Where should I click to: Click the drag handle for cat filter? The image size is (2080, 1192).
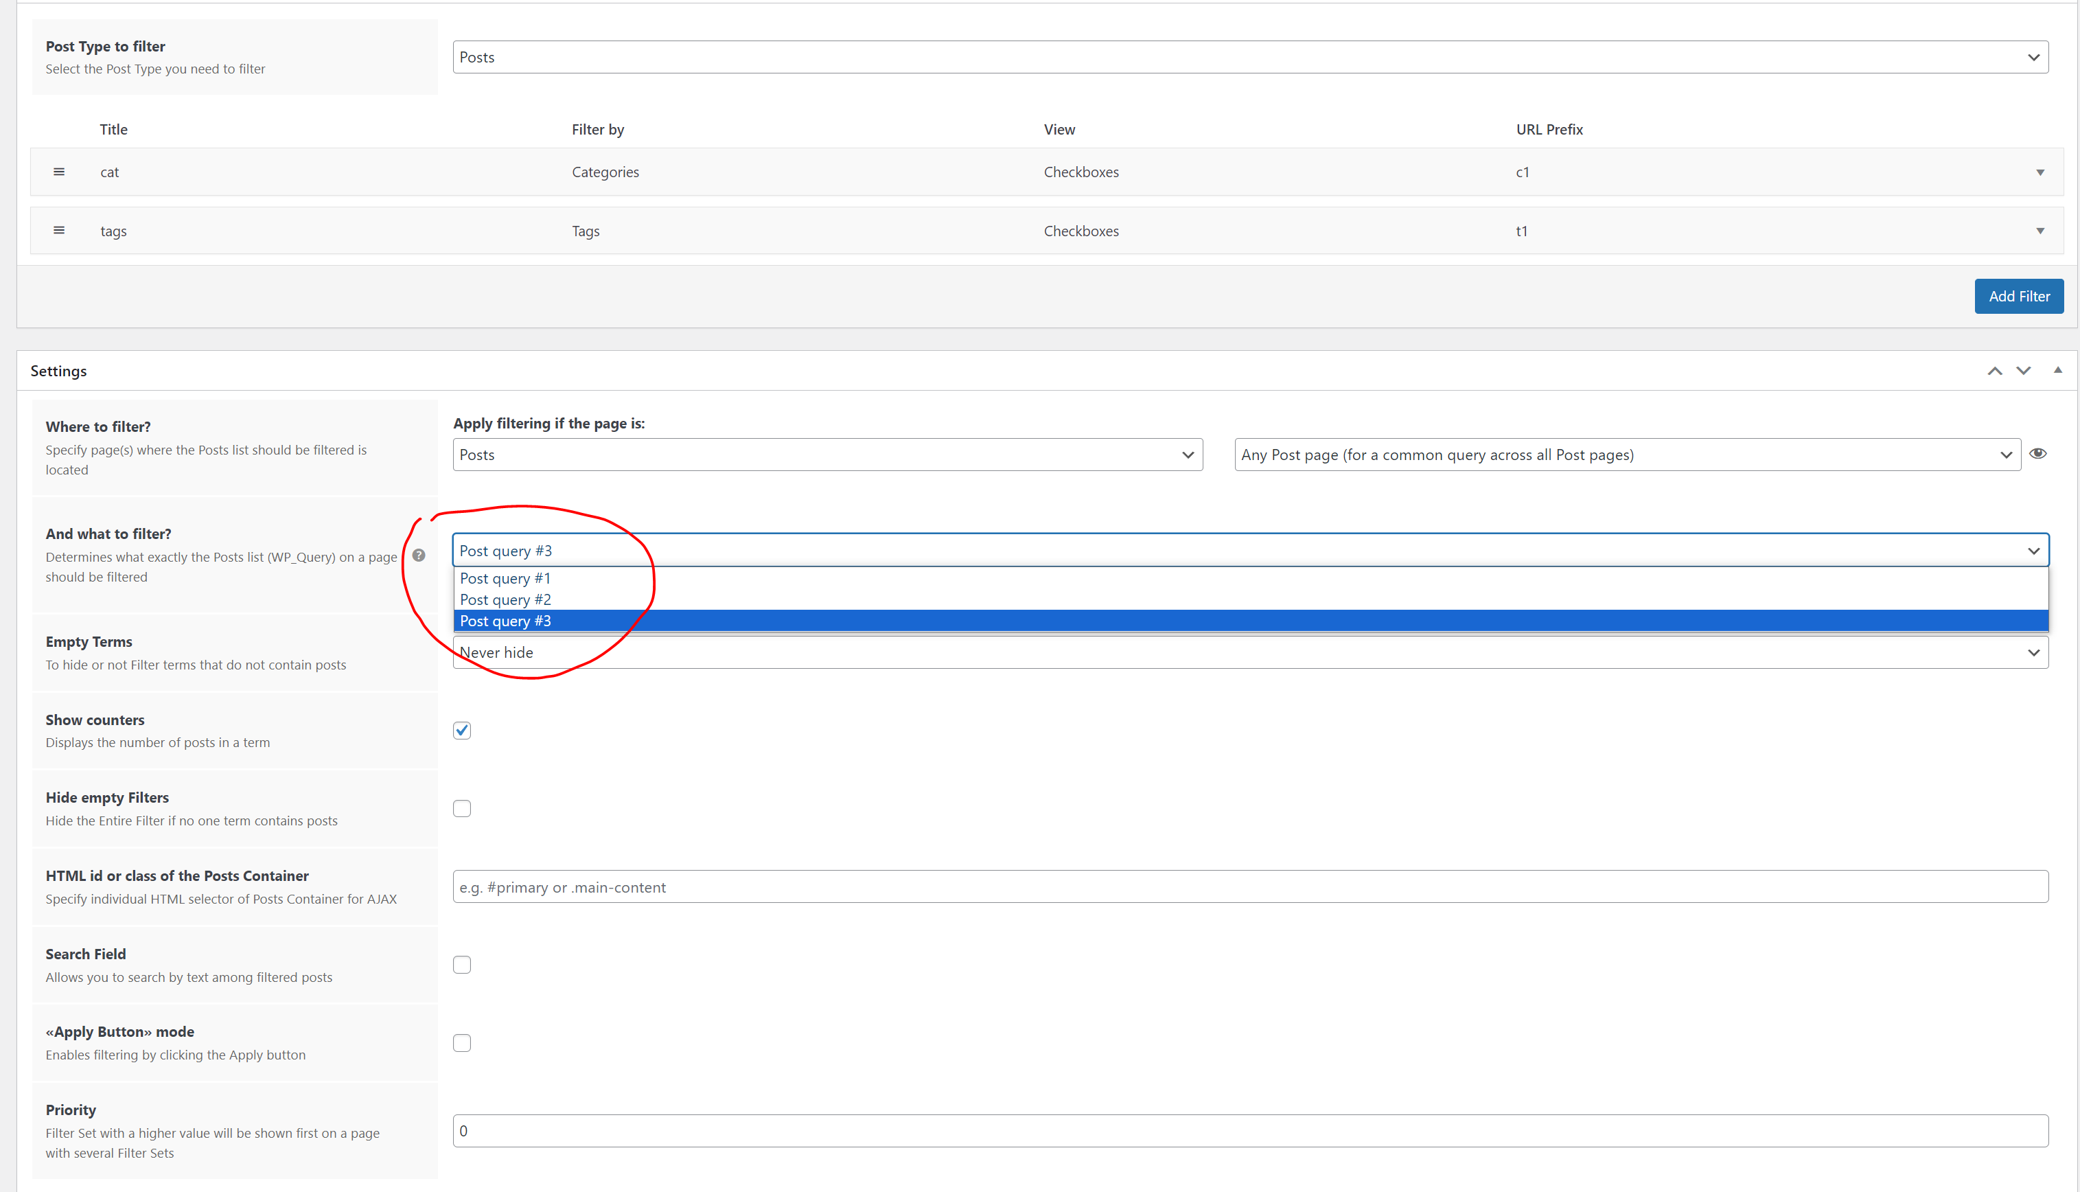tap(59, 172)
